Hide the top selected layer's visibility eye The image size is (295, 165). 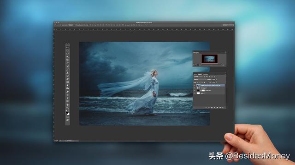(x=195, y=85)
